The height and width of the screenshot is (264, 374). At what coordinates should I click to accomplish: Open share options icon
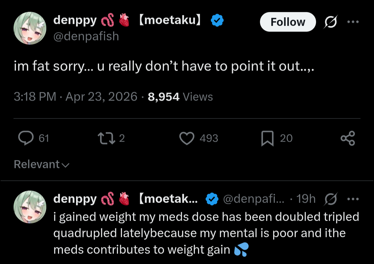348,138
